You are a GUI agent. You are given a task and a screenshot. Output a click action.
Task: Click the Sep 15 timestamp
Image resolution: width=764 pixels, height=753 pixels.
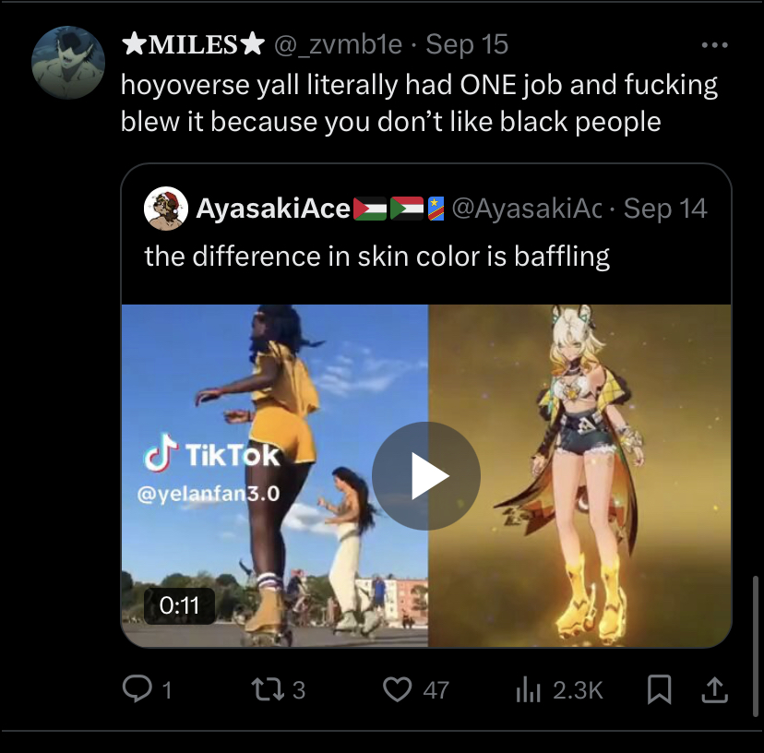467,43
